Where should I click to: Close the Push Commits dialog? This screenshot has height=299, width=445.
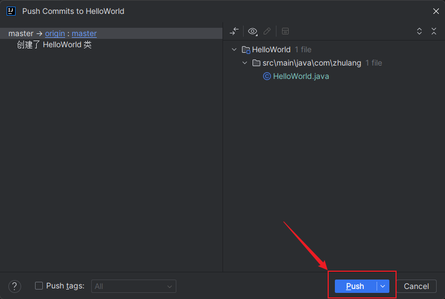click(436, 11)
